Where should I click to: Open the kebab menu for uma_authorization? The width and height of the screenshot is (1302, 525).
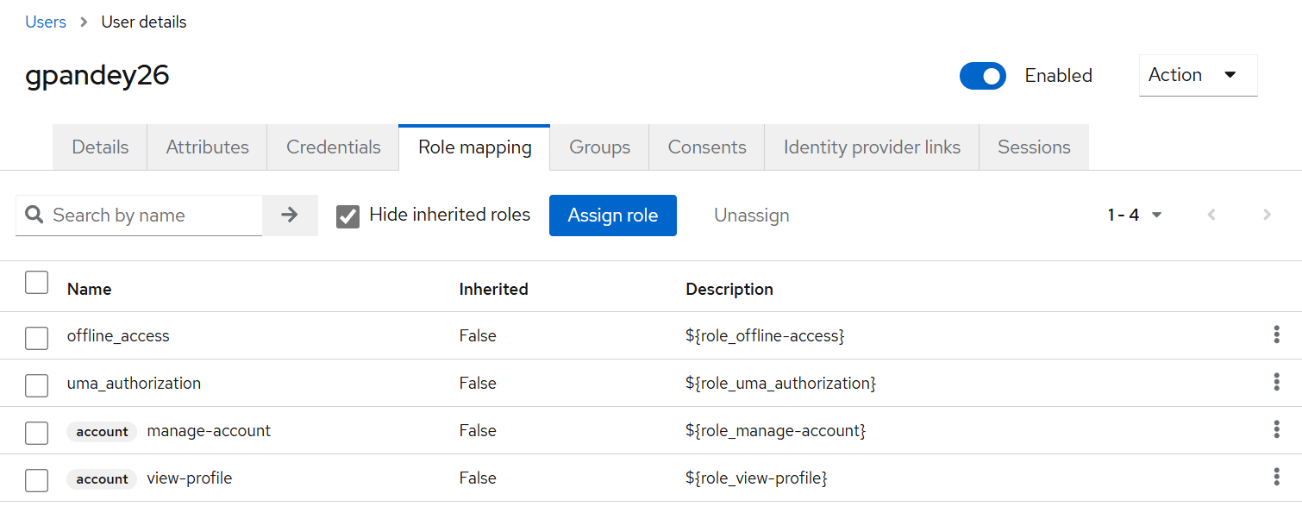point(1277,382)
